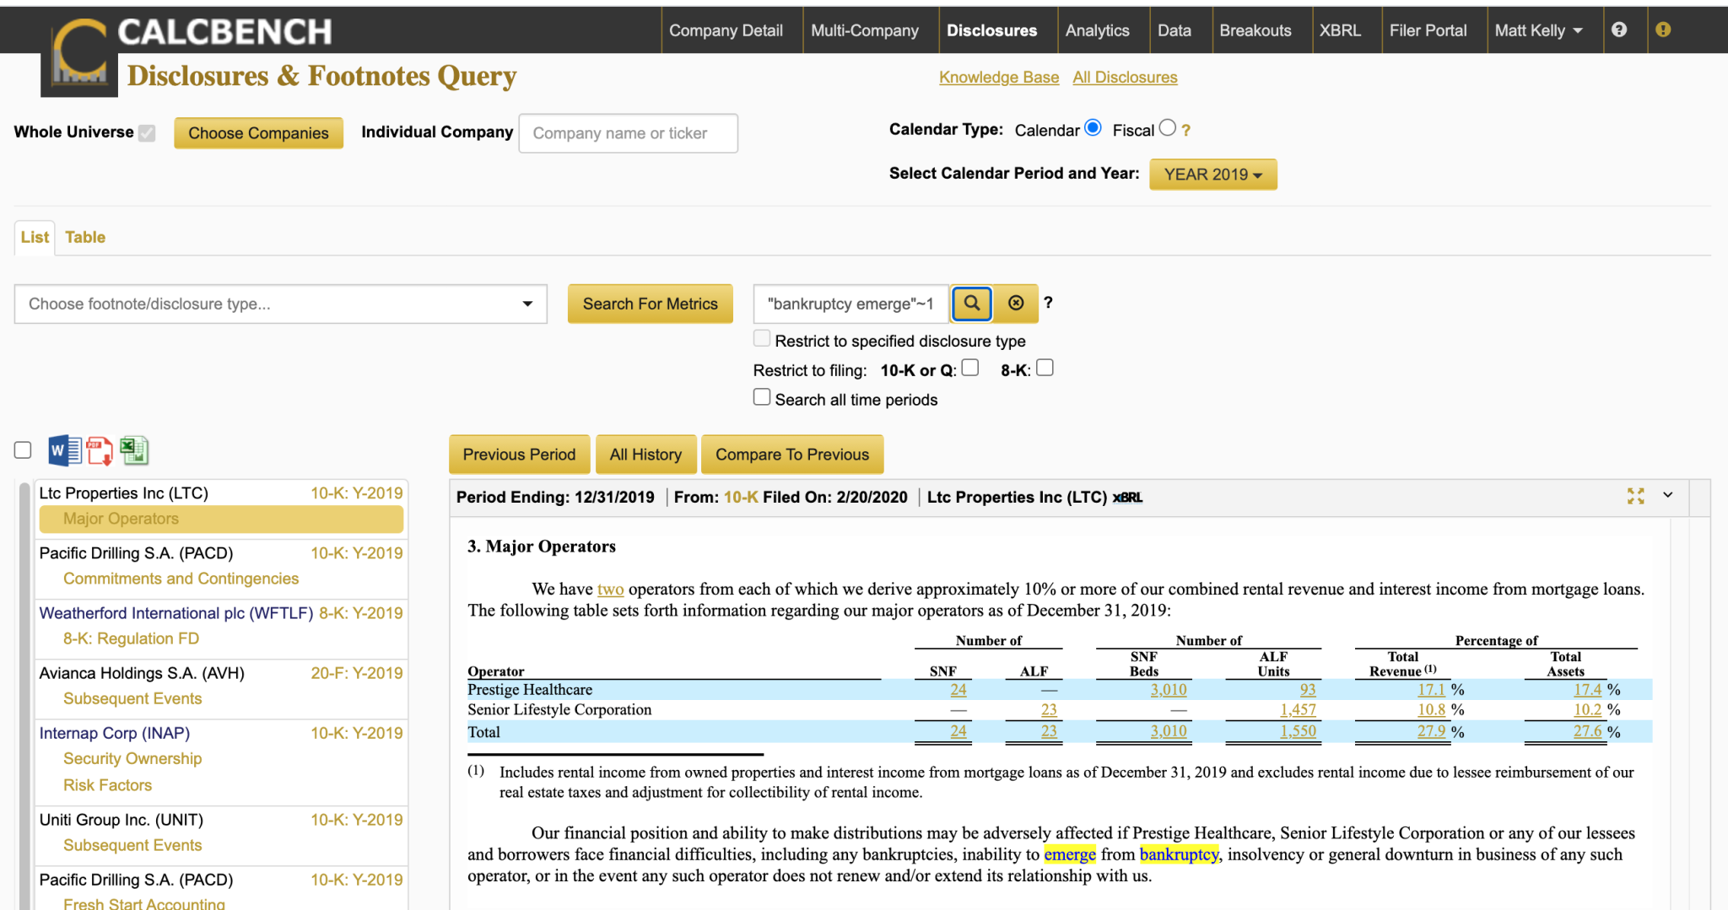
Task: Click the Company name or ticker field
Action: 628,133
